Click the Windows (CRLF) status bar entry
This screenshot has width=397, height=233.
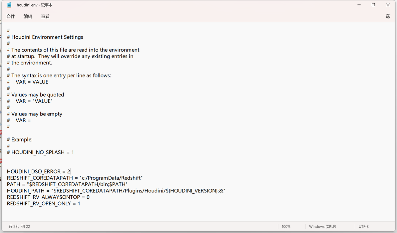[x=322, y=226]
